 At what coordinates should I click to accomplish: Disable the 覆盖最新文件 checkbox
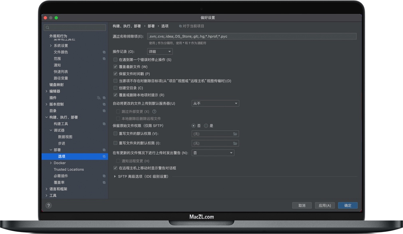pos(115,67)
